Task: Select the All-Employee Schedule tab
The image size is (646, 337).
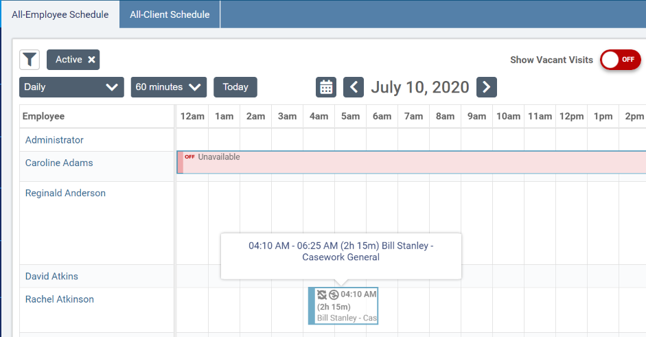Action: pyautogui.click(x=60, y=14)
